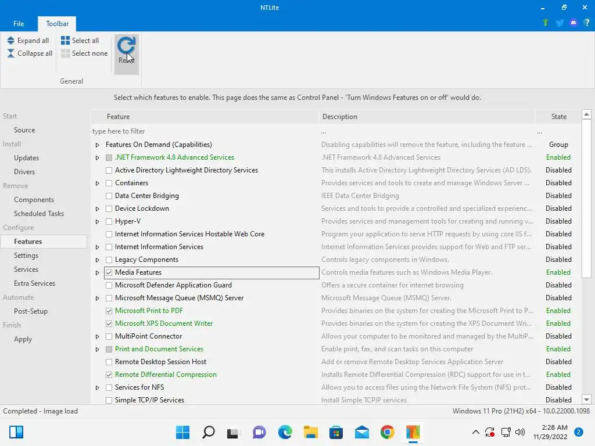The width and height of the screenshot is (595, 446).
Task: Check Remote Desktop Session Host
Action: pyautogui.click(x=109, y=362)
